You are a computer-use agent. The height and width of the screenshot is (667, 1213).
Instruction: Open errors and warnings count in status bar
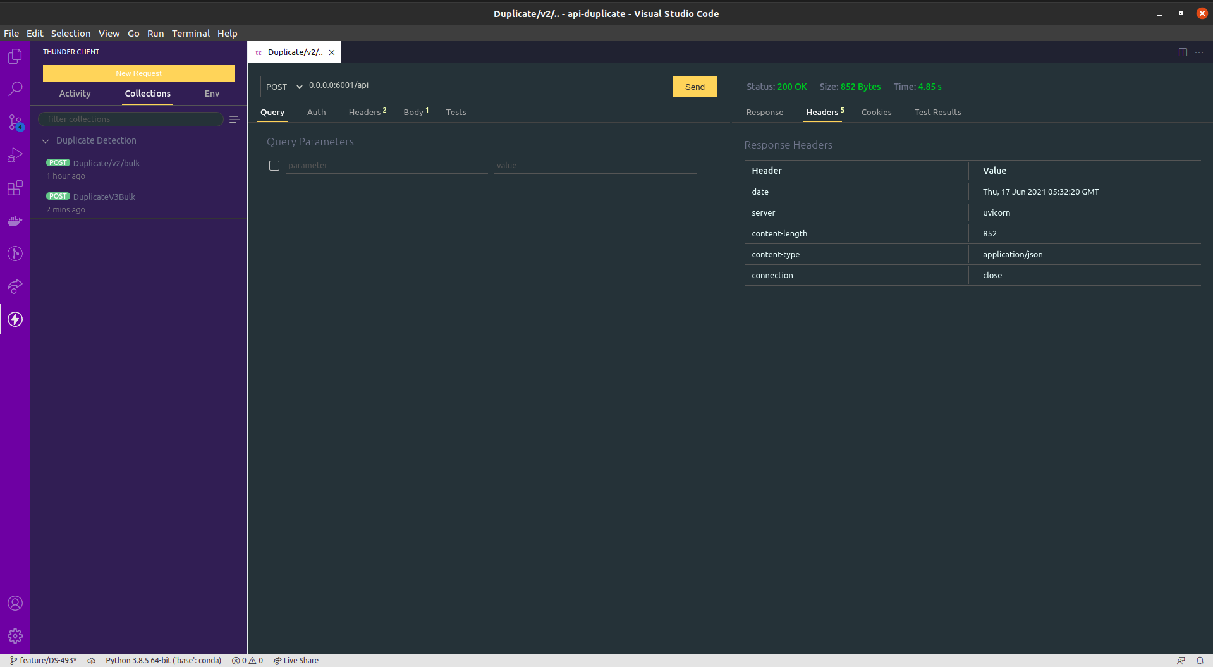pos(247,661)
